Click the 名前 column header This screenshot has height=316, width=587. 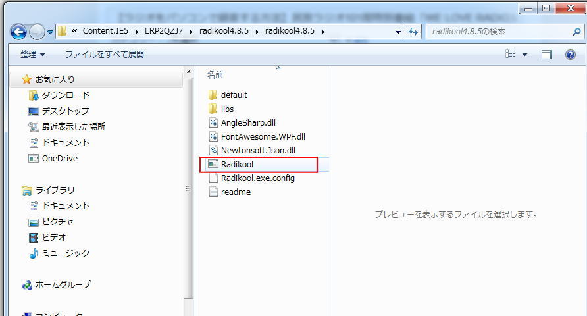point(215,75)
